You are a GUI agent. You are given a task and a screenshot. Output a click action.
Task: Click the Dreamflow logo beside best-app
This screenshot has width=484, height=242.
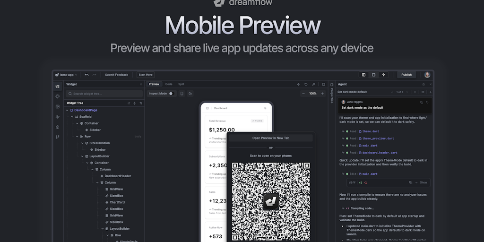(57, 75)
